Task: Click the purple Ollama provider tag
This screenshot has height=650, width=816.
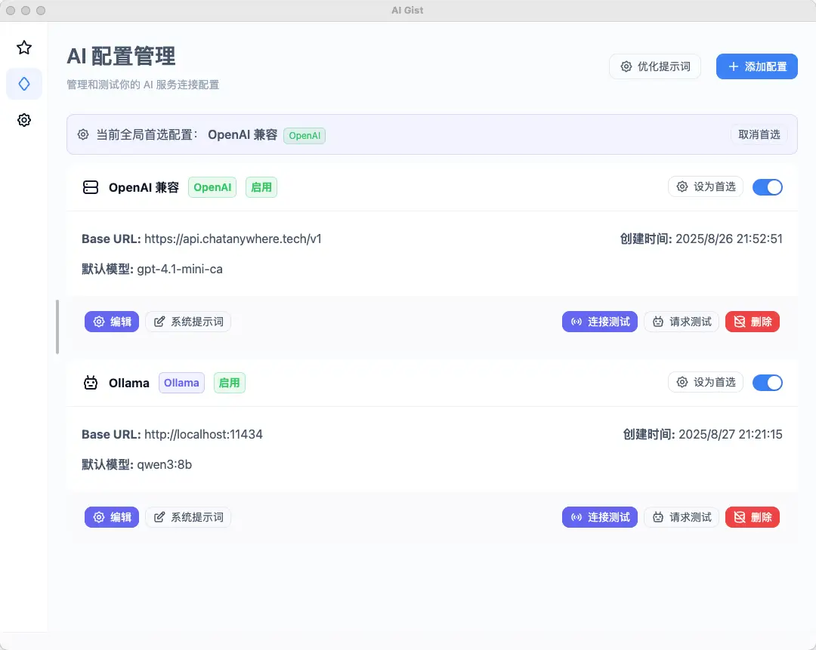Action: [181, 383]
